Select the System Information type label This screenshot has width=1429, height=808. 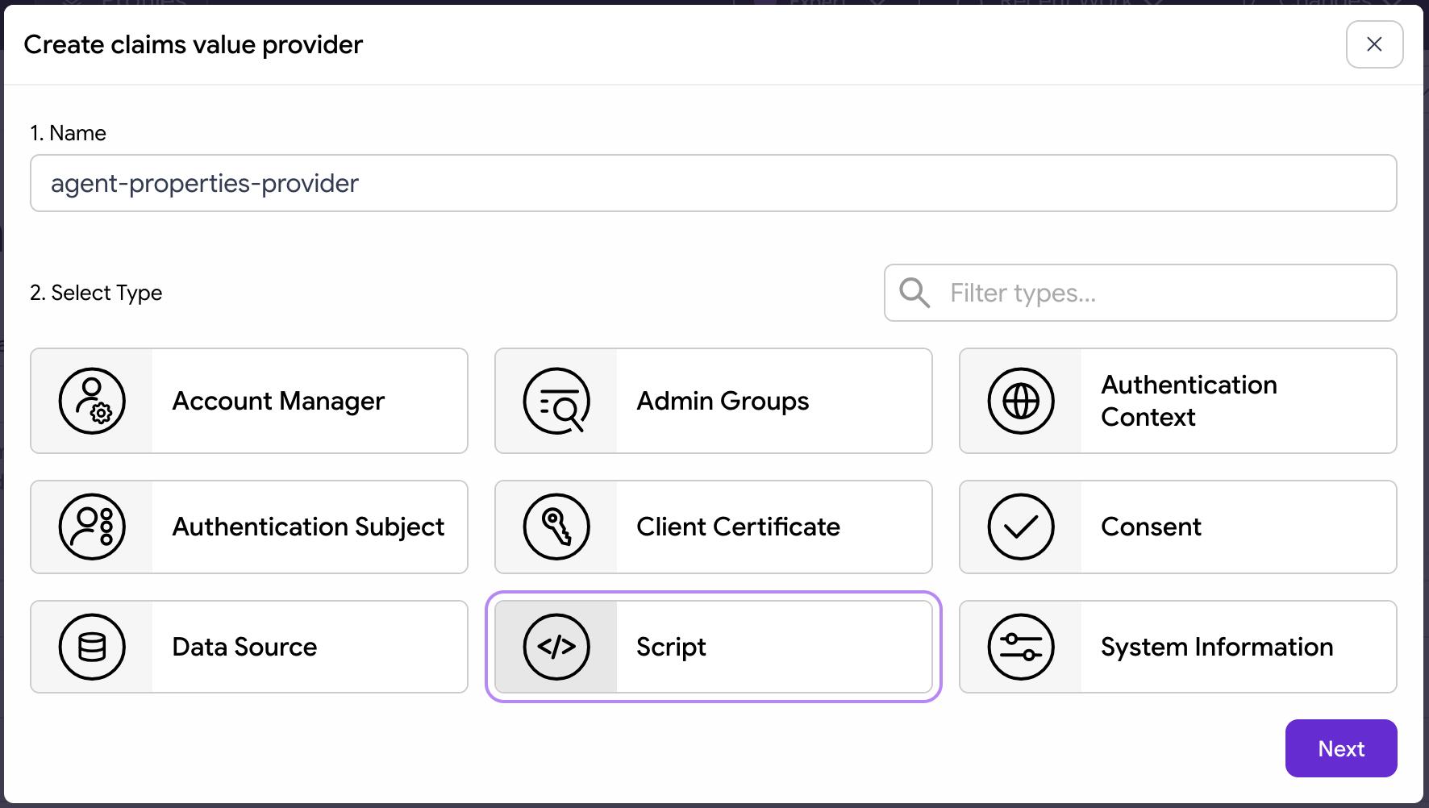click(1217, 647)
